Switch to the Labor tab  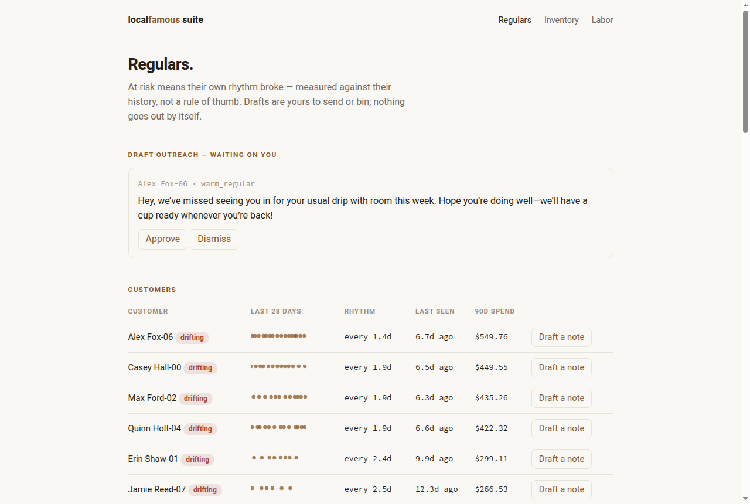[602, 20]
